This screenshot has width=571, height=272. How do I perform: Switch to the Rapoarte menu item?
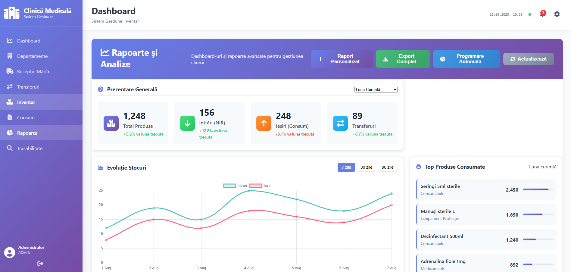(27, 133)
